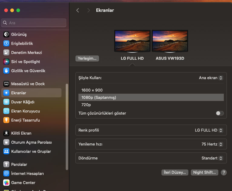Select the 1600 × 900 resolution option
Viewport: 232px width, 191px height.
click(92, 90)
